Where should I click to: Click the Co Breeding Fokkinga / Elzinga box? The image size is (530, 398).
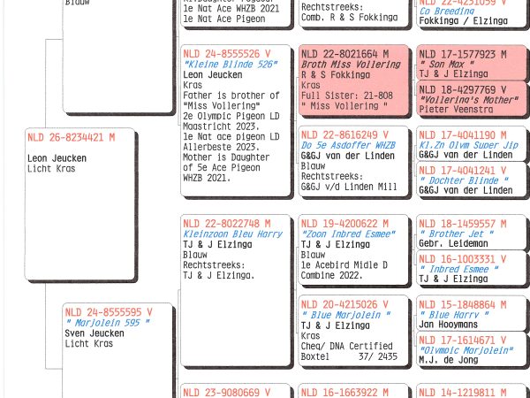pyautogui.click(x=472, y=13)
